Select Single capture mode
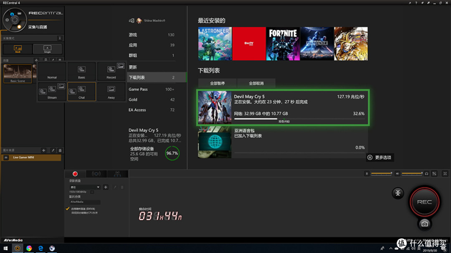Image resolution: width=451 pixels, height=253 pixels. [47, 49]
